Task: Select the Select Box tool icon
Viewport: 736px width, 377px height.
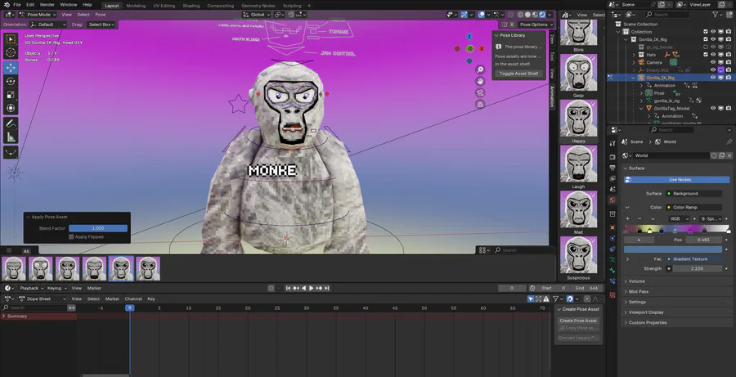Action: tap(11, 40)
